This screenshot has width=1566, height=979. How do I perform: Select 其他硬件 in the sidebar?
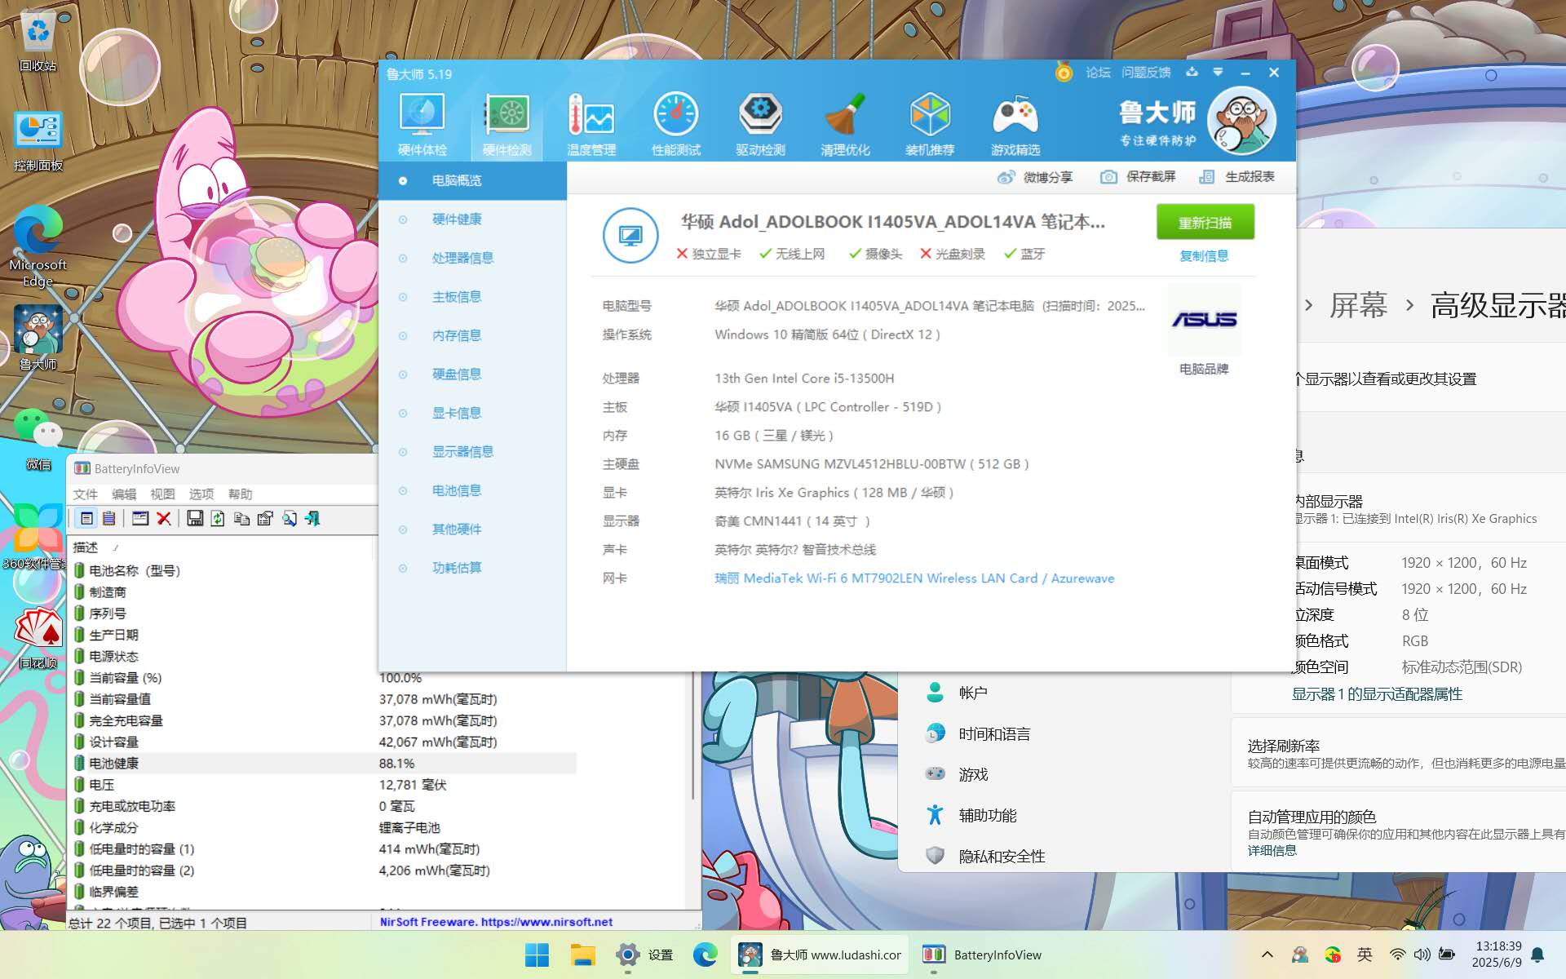coord(472,529)
